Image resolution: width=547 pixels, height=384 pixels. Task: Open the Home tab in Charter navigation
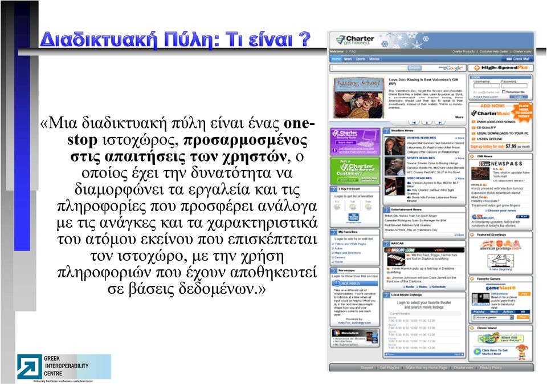pos(336,59)
